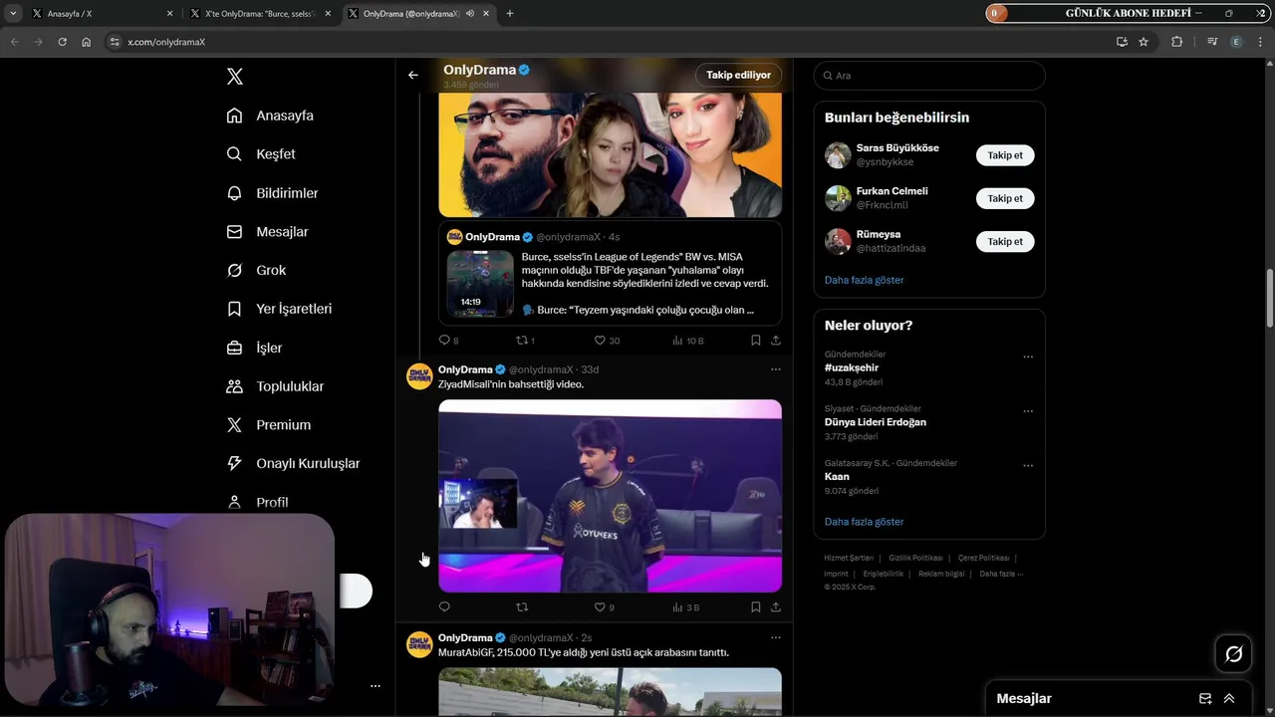Switch to X'te OnlyDrama Burce tab
This screenshot has width=1275, height=717.
click(261, 14)
